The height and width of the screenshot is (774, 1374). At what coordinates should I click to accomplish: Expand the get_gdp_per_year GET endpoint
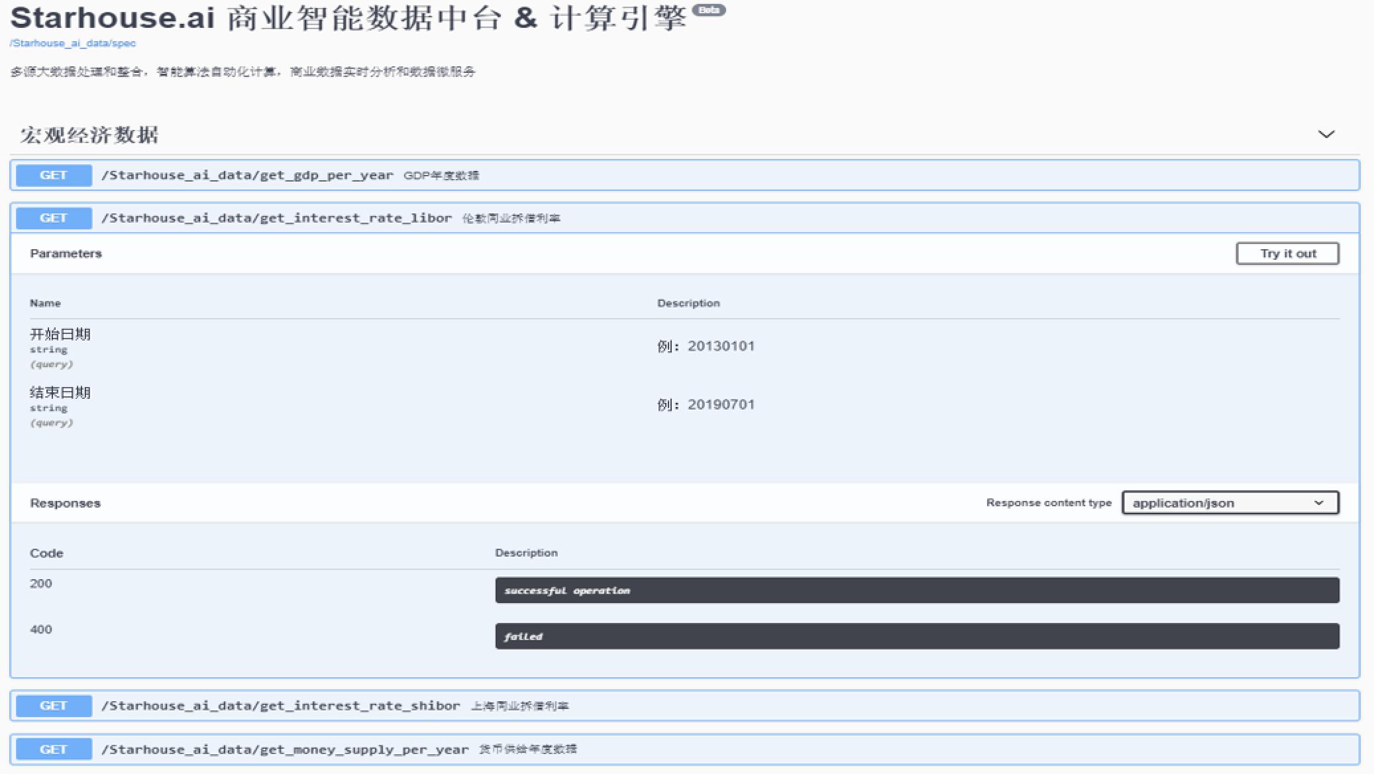click(x=684, y=175)
